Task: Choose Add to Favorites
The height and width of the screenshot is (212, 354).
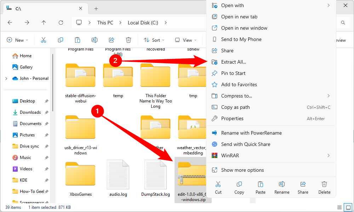Action: [x=271, y=84]
